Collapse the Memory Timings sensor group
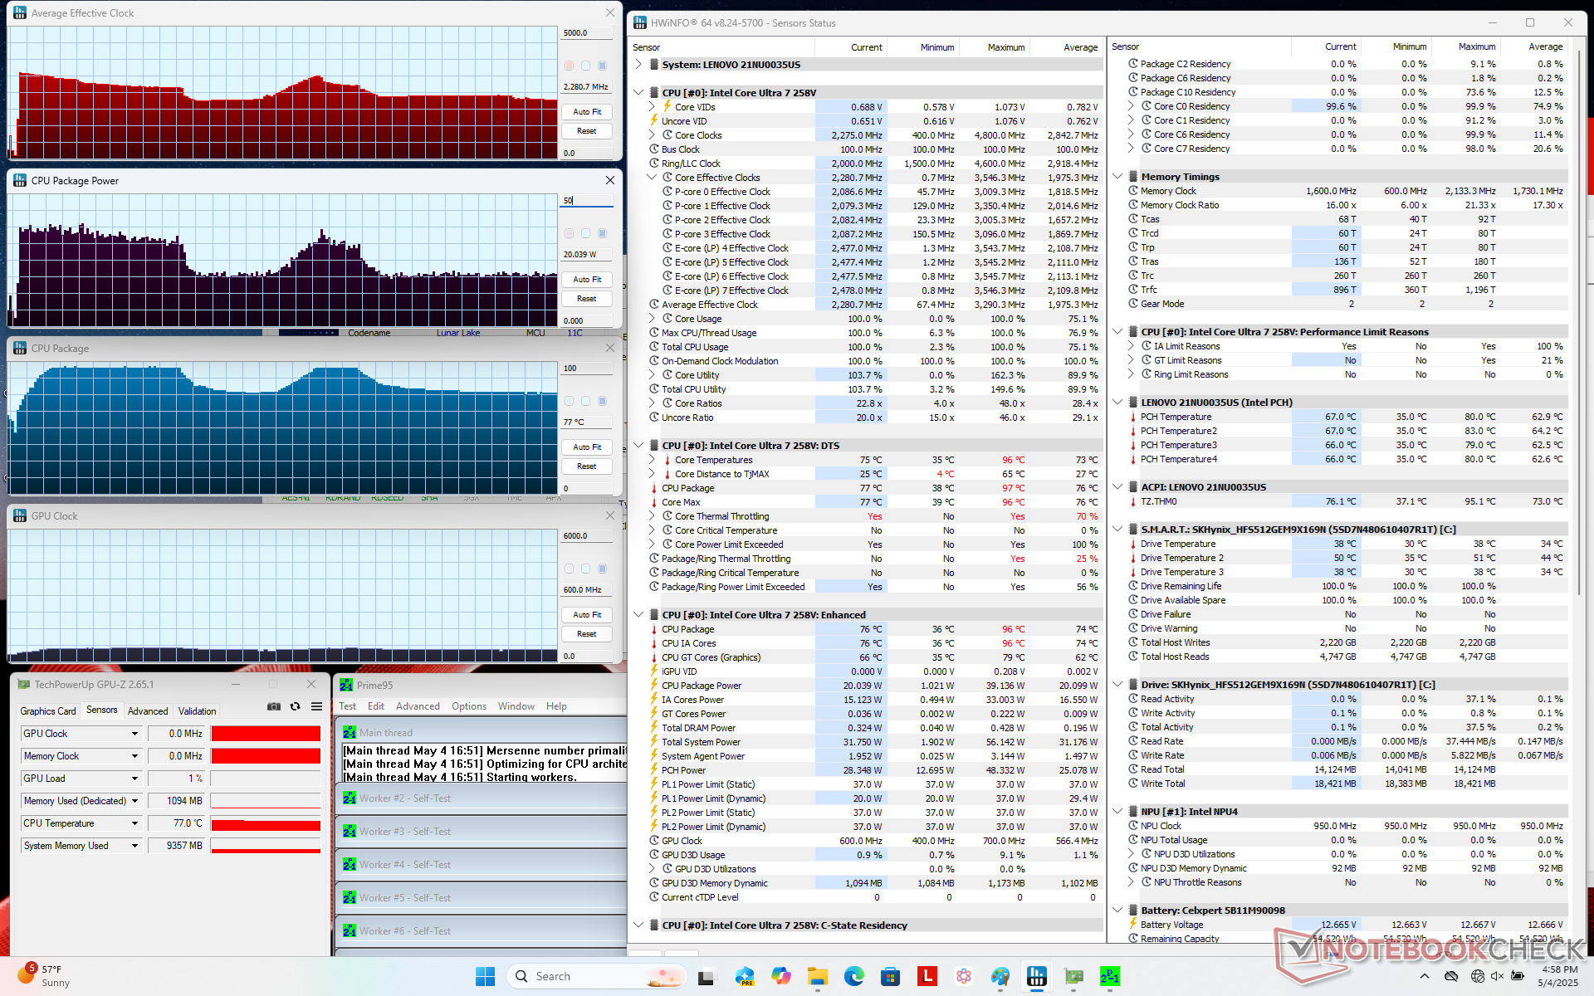 tap(1117, 177)
